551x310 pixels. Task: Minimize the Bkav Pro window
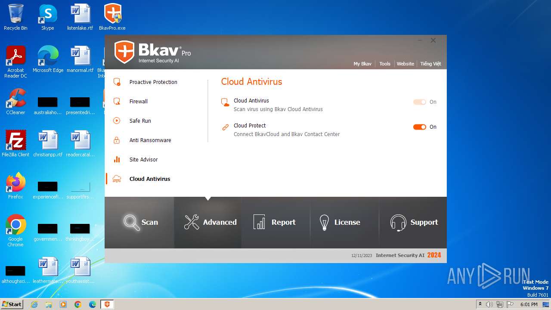(x=420, y=40)
